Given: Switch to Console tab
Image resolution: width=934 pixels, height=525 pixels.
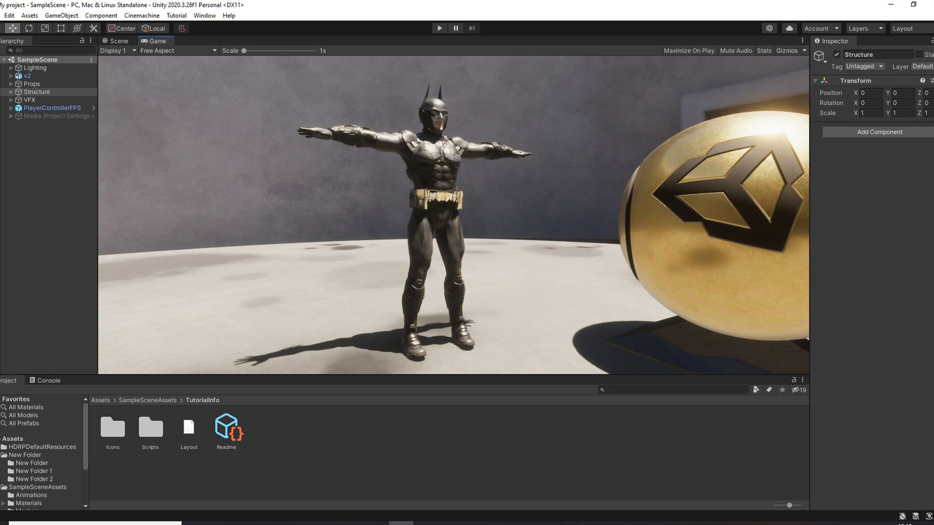Looking at the screenshot, I should coord(45,380).
